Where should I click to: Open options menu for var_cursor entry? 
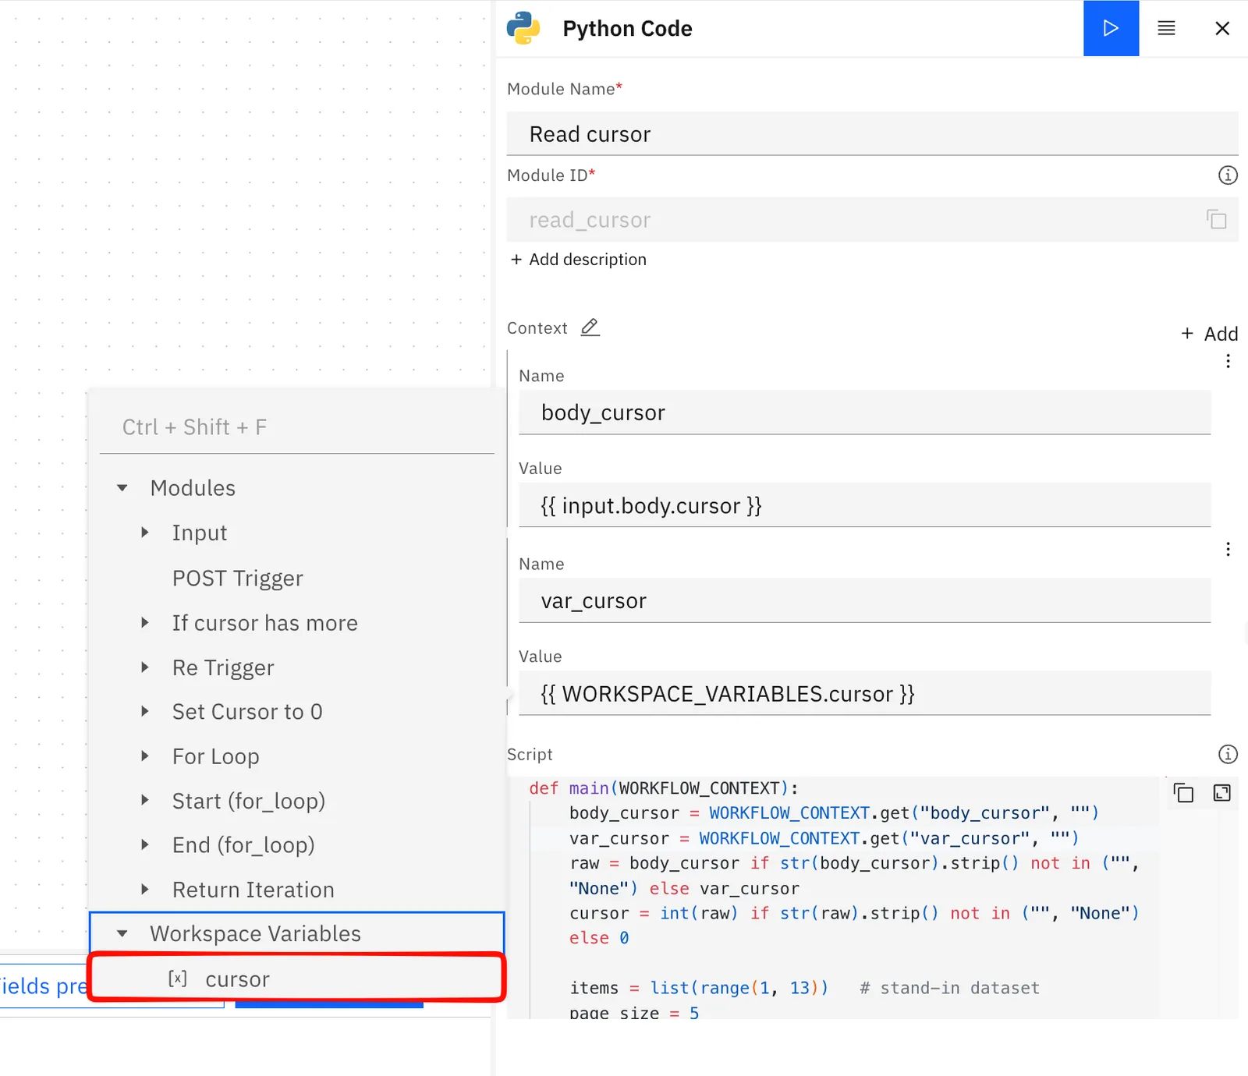pyautogui.click(x=1228, y=549)
